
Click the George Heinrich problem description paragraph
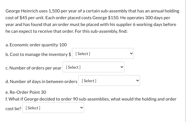(x=92, y=21)
